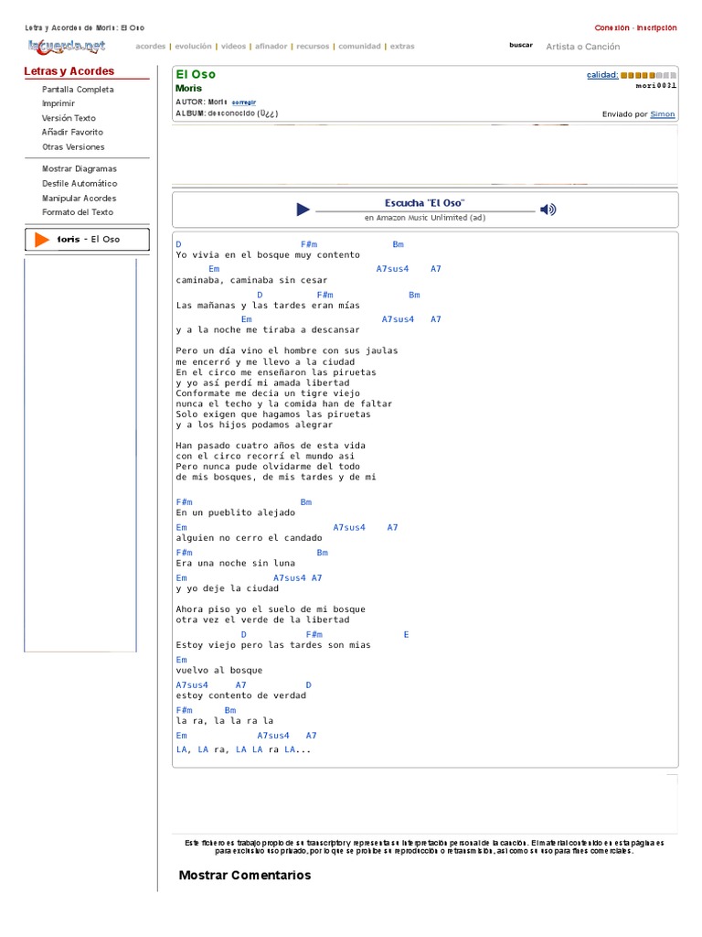Click the corregir link next to author

[x=243, y=102]
